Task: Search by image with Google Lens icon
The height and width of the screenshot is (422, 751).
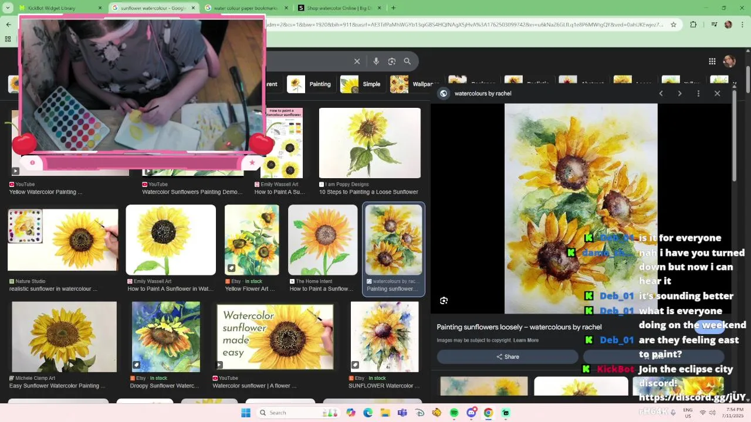Action: 392,61
